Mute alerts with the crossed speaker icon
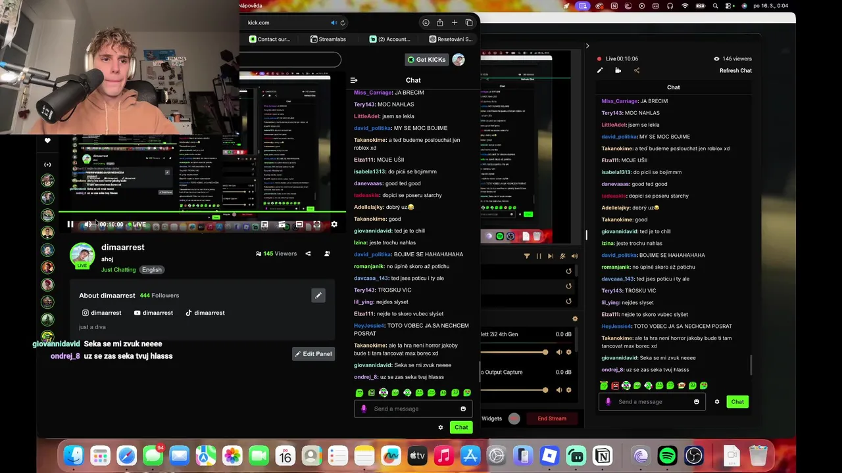This screenshot has width=842, height=473. pos(562,256)
